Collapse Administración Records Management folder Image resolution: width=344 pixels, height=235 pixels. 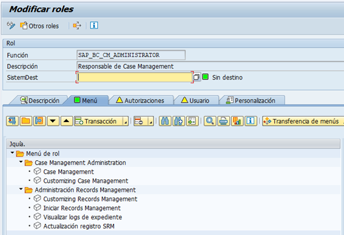click(x=21, y=189)
